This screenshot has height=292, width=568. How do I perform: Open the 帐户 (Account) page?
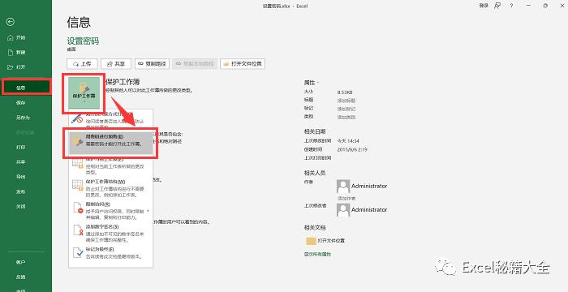[x=20, y=262]
